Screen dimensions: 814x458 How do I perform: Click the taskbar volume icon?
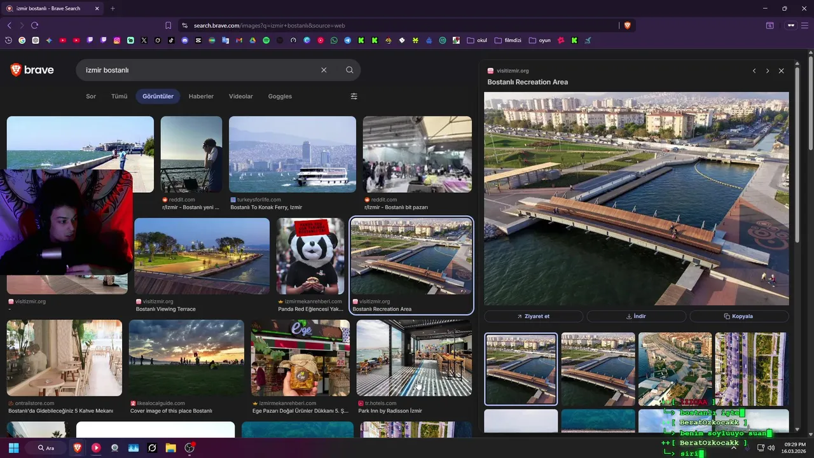pyautogui.click(x=771, y=448)
